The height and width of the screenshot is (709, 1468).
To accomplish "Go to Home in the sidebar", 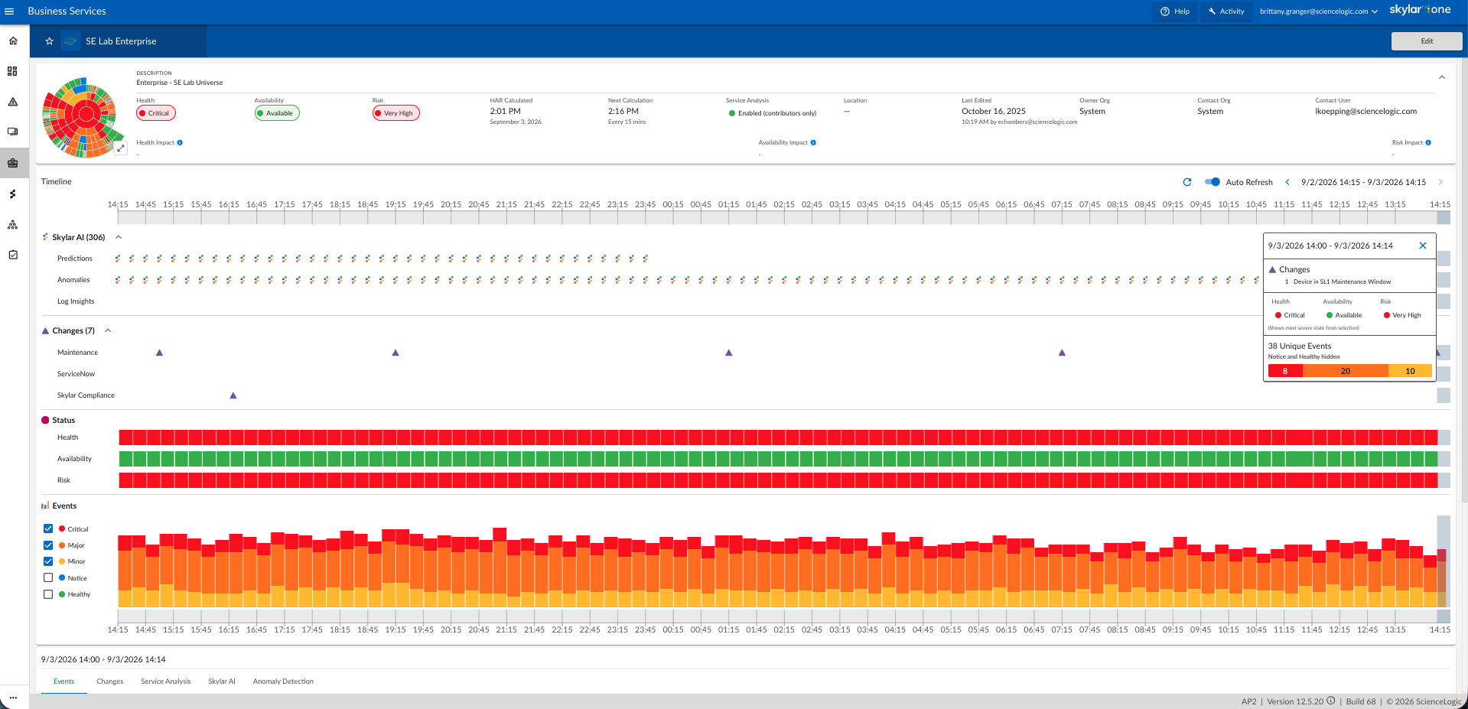I will pos(13,41).
